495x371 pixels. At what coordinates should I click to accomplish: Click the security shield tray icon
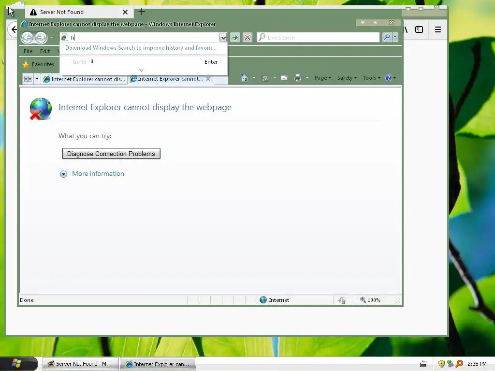click(441, 364)
